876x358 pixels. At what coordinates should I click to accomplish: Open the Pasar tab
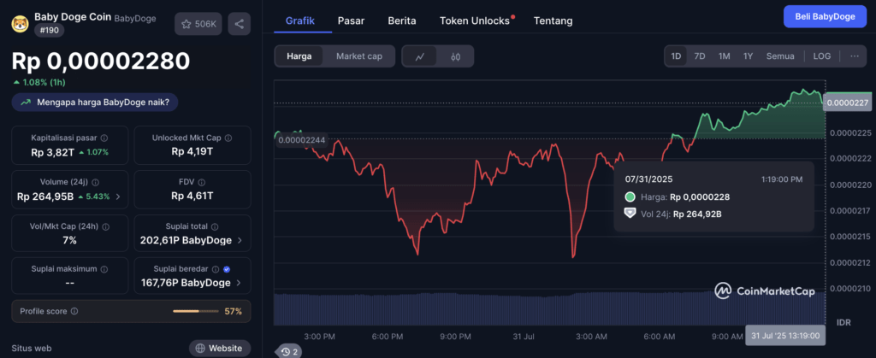[x=351, y=21]
